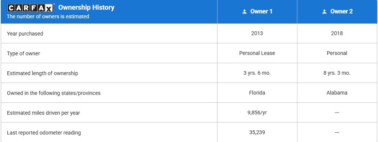Select the Owner 1 column header
378x142 pixels.
[x=257, y=12]
